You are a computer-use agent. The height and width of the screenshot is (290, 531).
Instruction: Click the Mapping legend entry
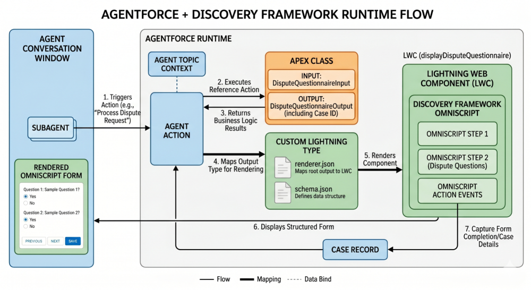click(x=260, y=279)
